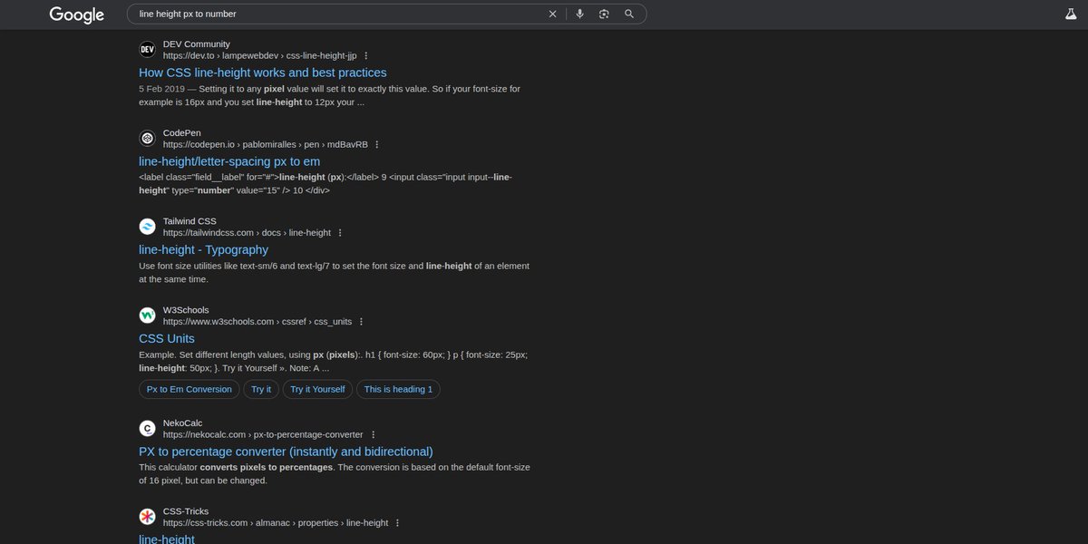Click the 'W3Schools' site name
Image resolution: width=1088 pixels, height=544 pixels.
coord(186,310)
